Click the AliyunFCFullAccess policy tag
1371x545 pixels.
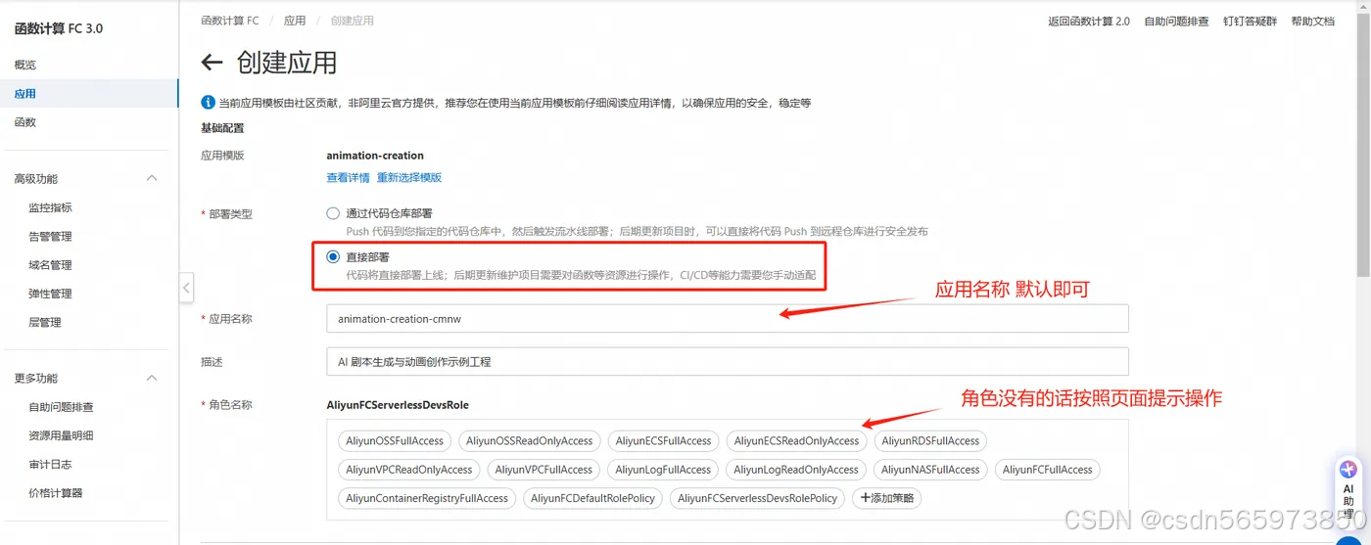tap(1048, 470)
